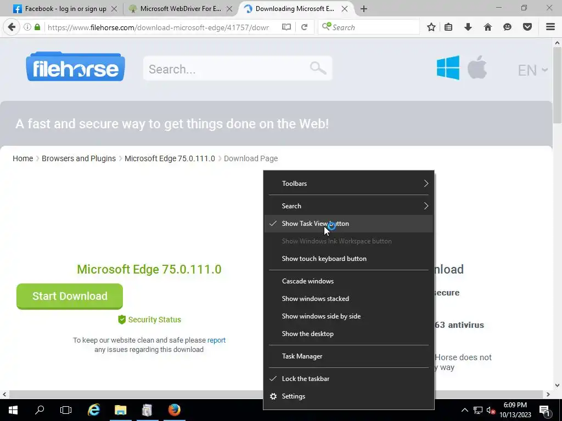Expand the Search submenu
This screenshot has width=562, height=421.
(x=349, y=206)
